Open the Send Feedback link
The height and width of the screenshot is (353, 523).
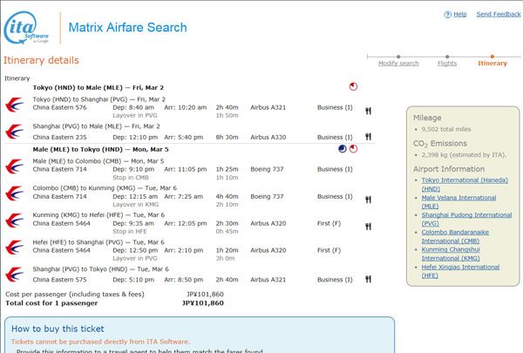[499, 14]
